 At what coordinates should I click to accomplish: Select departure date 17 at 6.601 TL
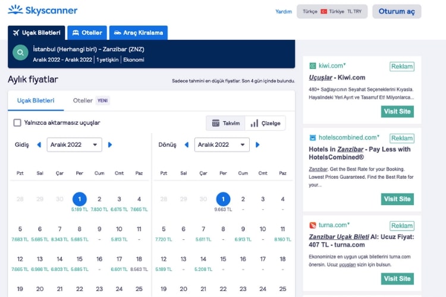point(119,264)
